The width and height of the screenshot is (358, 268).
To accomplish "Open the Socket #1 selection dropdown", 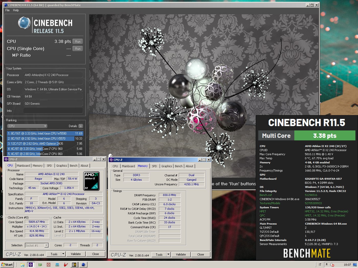I will tap(37, 245).
